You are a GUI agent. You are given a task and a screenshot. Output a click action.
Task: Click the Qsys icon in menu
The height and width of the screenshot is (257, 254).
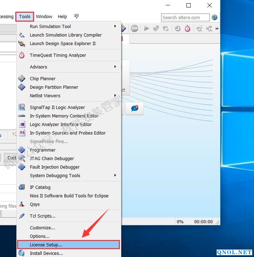[22, 204]
